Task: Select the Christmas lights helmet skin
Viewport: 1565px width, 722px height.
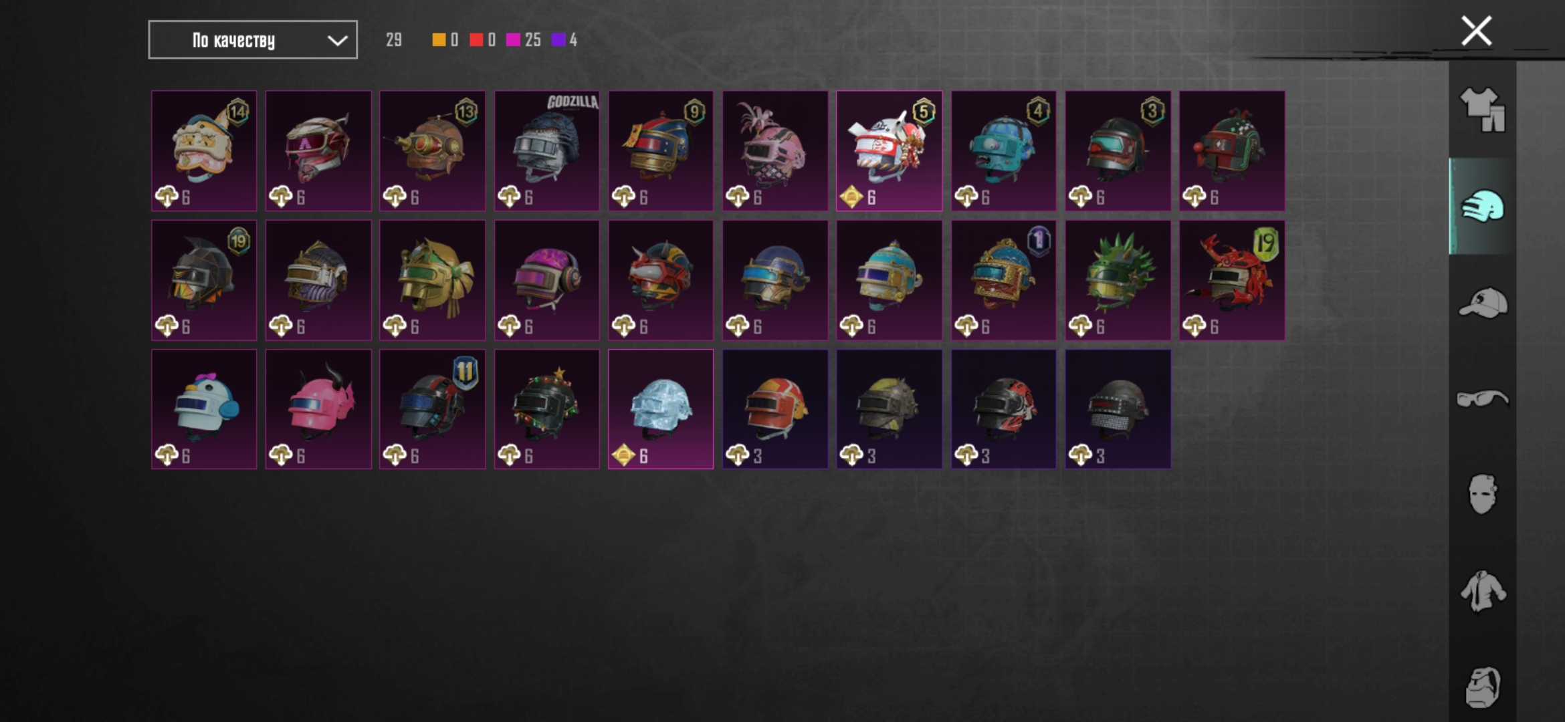Action: click(x=547, y=409)
